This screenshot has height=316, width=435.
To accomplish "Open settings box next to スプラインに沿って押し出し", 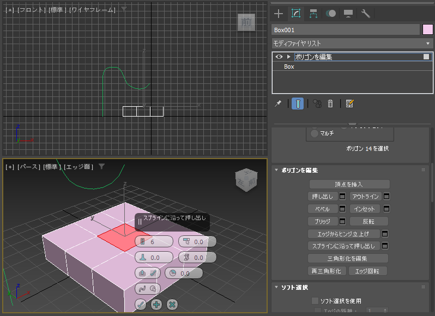I will (385, 246).
